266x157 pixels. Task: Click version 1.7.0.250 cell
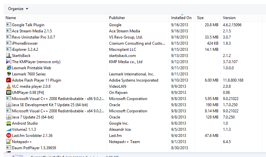(x=230, y=105)
